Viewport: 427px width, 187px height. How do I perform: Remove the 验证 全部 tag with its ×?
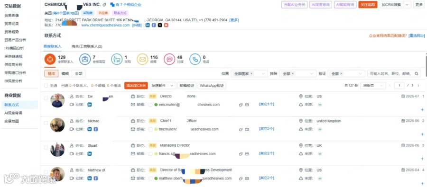pos(341,74)
